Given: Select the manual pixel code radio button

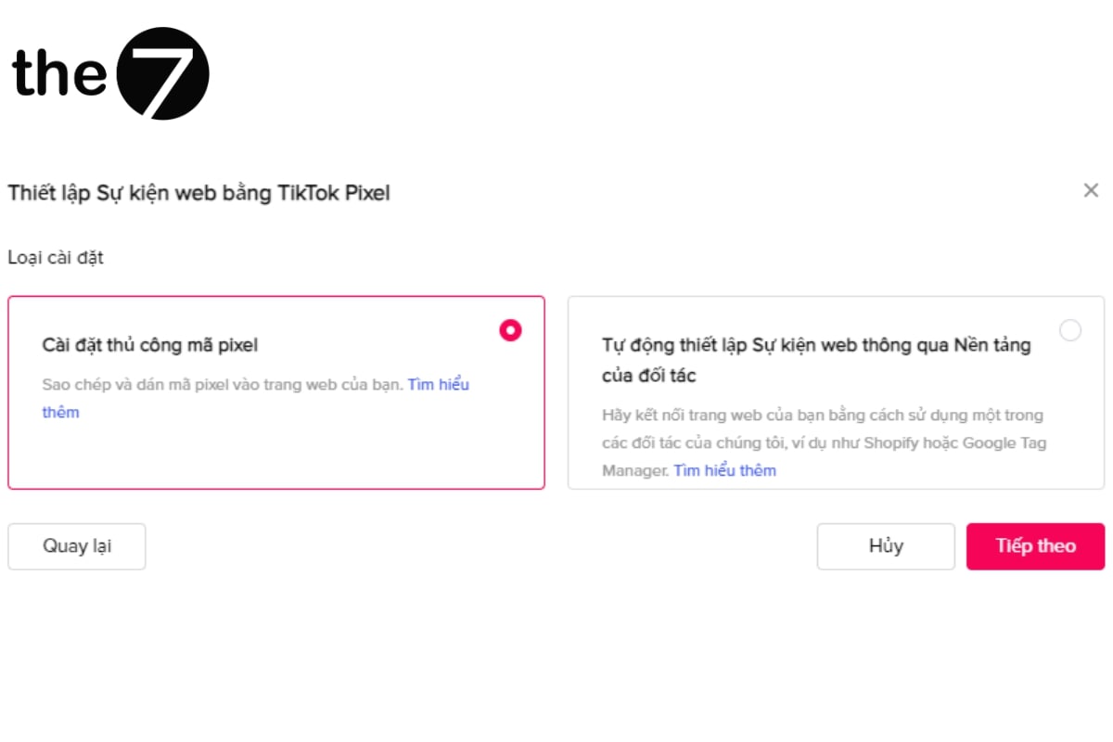Looking at the screenshot, I should pos(510,330).
